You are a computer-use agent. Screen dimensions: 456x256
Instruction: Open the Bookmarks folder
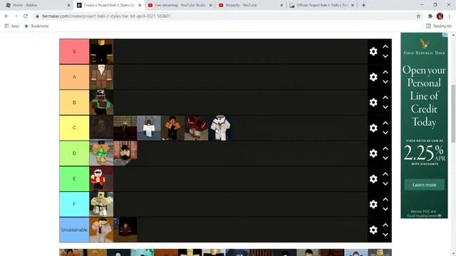[36, 26]
